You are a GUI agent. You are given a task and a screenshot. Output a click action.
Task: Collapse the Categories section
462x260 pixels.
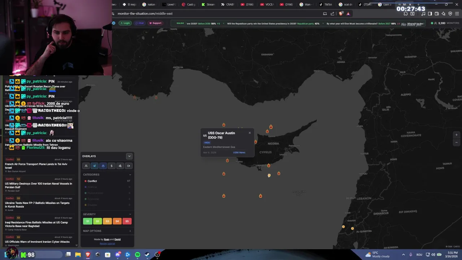pyautogui.click(x=130, y=175)
